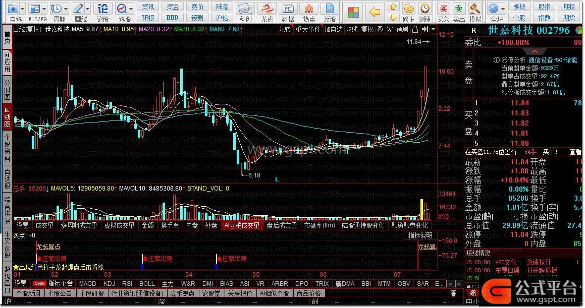This screenshot has width=585, height=308.
Task: Click the yellow up arrow icon
Action: pos(393,7)
